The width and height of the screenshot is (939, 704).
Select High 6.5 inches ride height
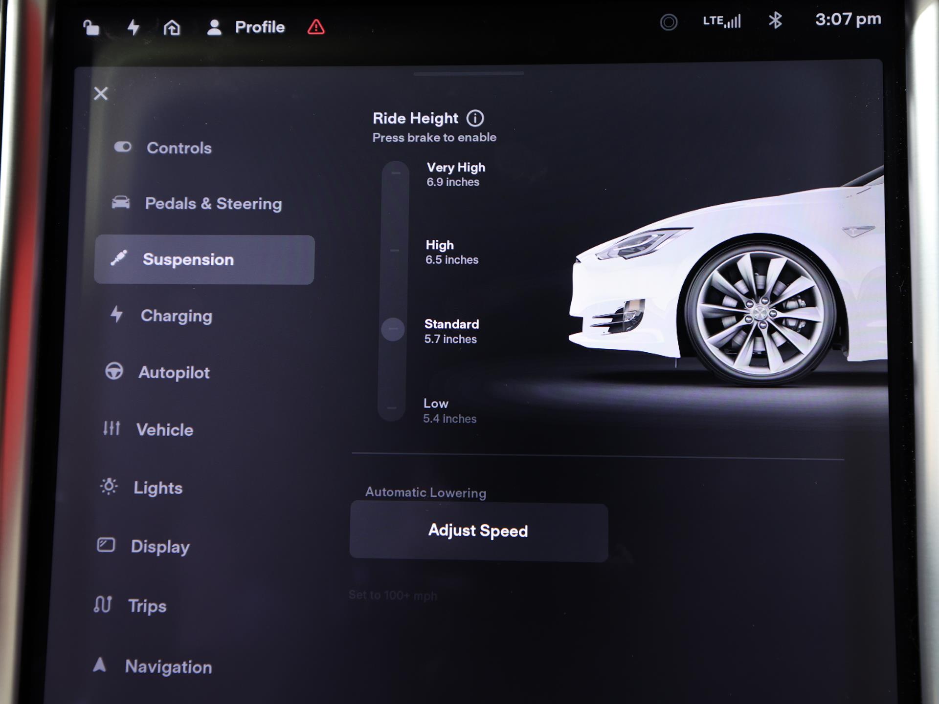[451, 252]
